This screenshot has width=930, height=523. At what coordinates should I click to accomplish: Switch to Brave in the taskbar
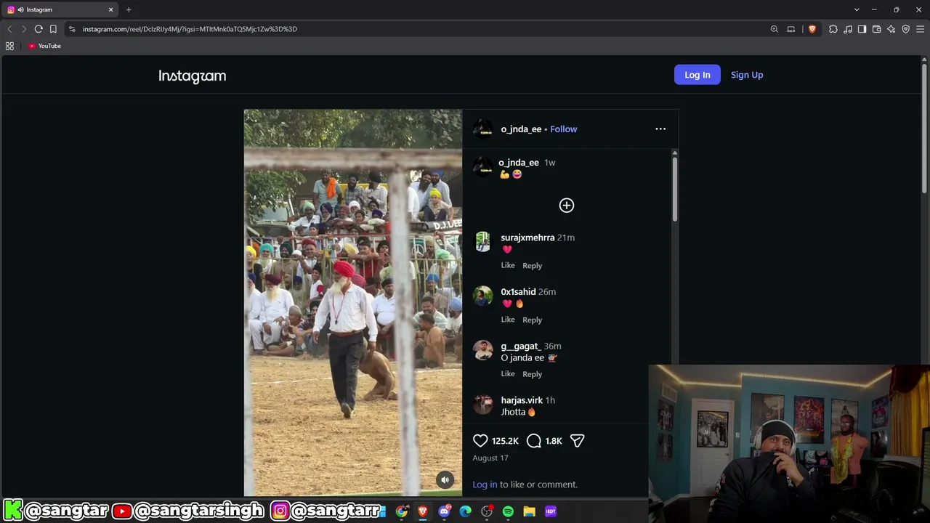(x=423, y=511)
